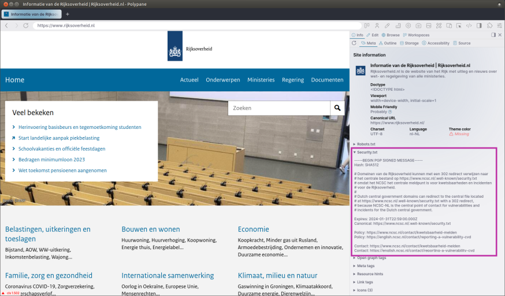Open the extensions puzzle piece icon
Image resolution: width=505 pixels, height=296 pixels.
pos(489,25)
